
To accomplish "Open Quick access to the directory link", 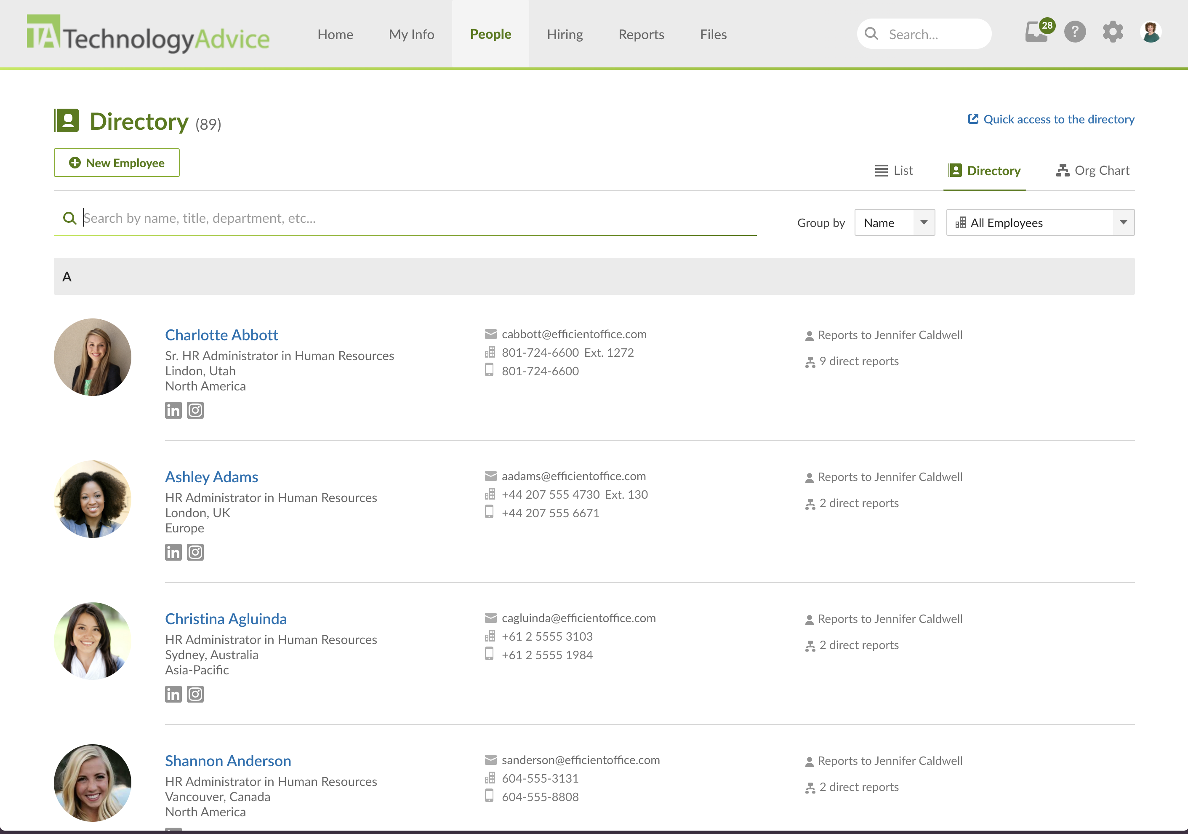I will 1051,119.
